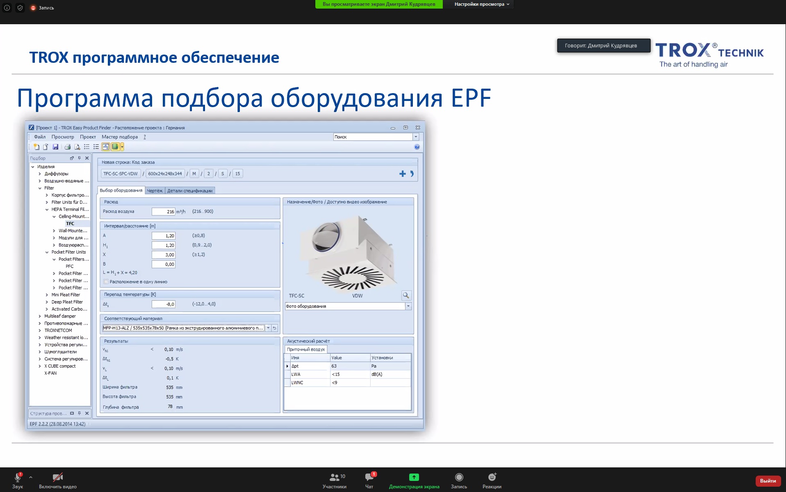The height and width of the screenshot is (492, 786).
Task: Open Настройки просмотра dropdown
Action: coord(482,4)
